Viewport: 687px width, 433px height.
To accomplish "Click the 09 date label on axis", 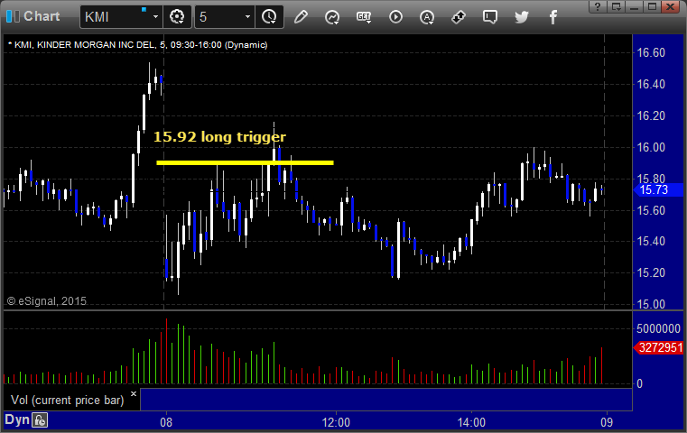I will point(607,422).
